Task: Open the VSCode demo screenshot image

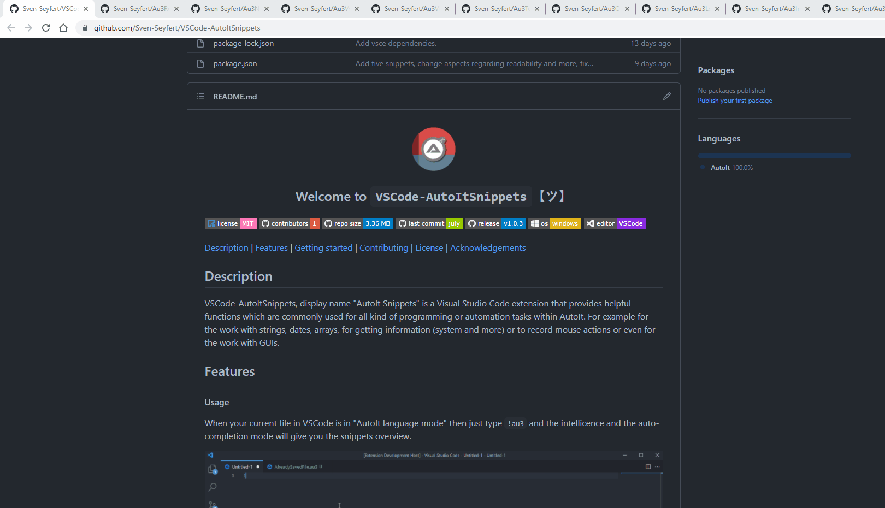Action: 434,480
